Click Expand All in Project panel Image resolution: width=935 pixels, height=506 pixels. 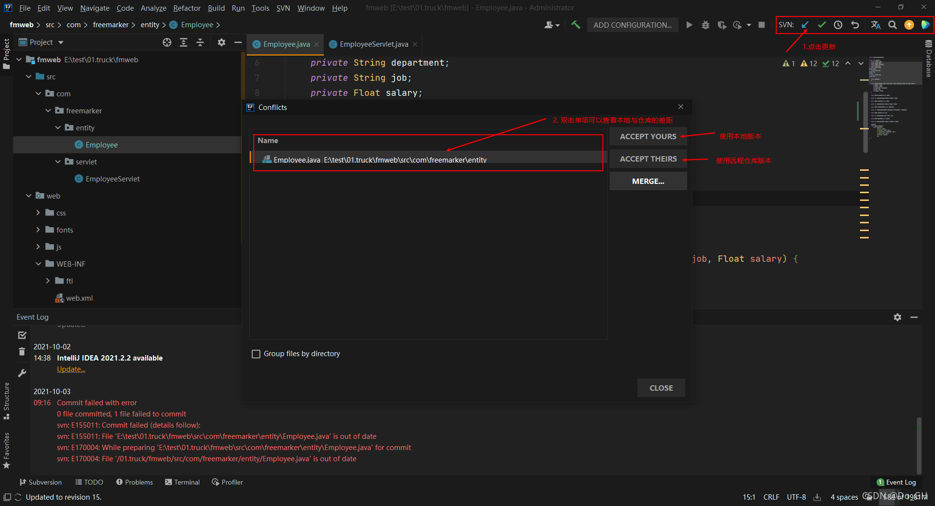184,42
